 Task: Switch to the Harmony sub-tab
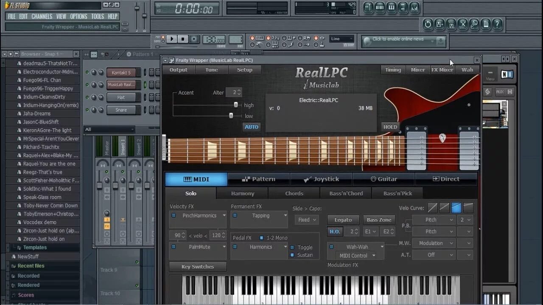pyautogui.click(x=243, y=194)
